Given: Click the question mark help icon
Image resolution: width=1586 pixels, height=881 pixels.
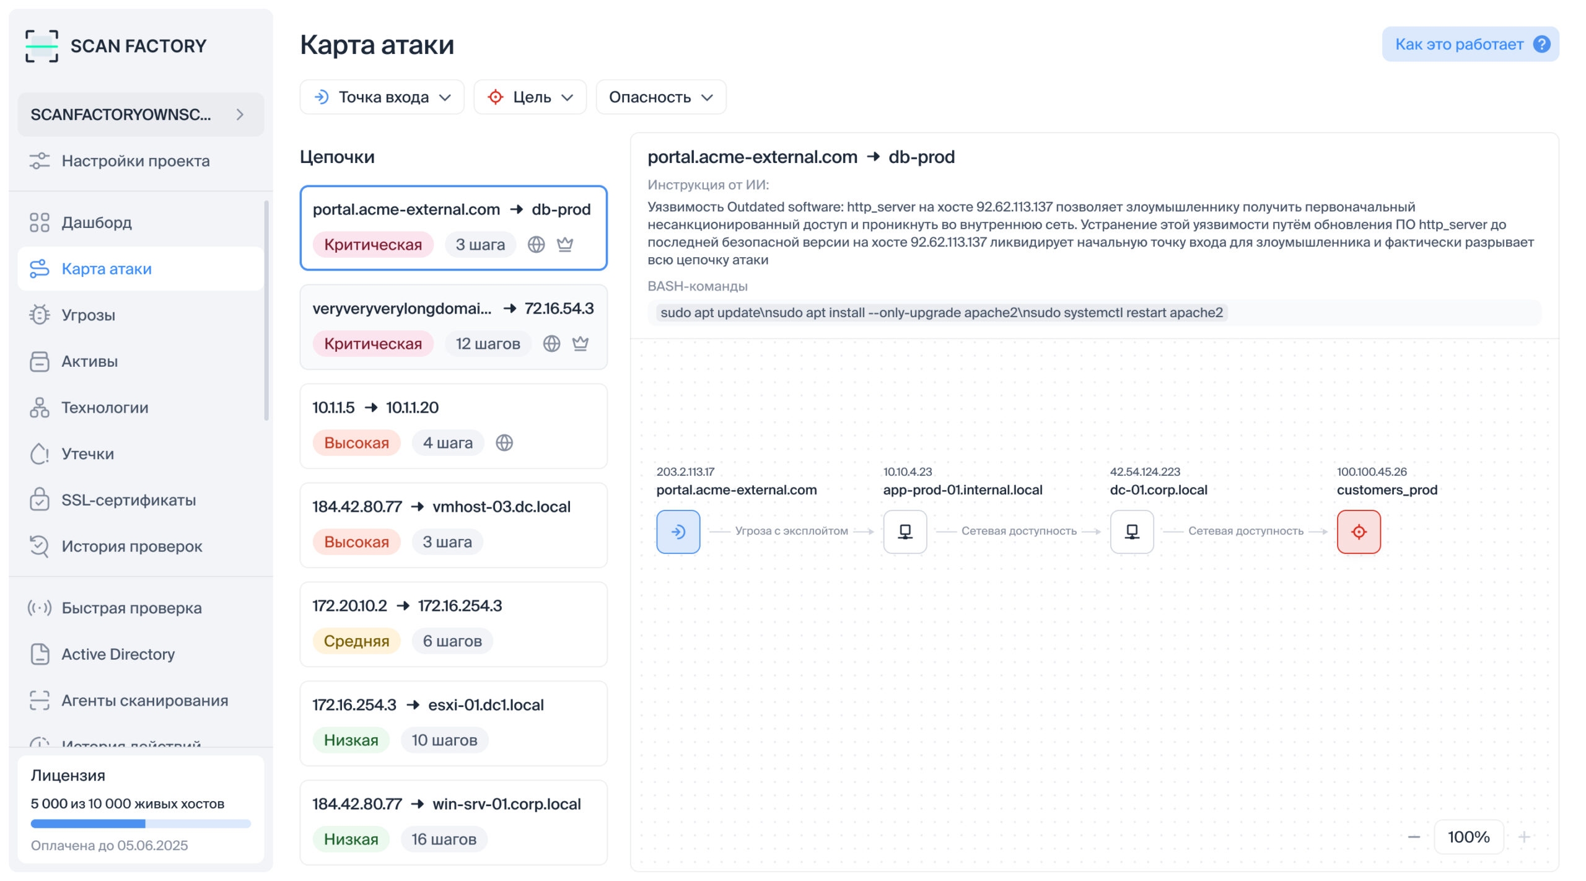Looking at the screenshot, I should coord(1541,44).
